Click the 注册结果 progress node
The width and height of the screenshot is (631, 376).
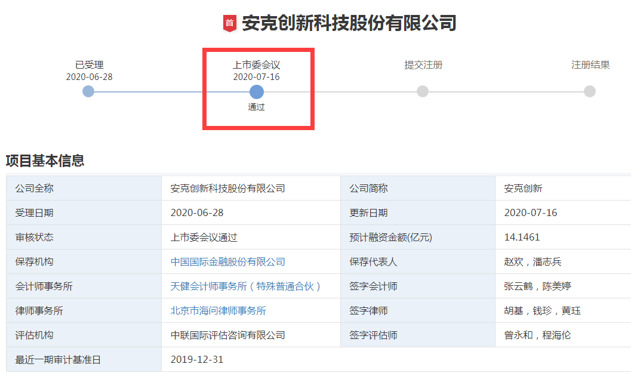589,65
